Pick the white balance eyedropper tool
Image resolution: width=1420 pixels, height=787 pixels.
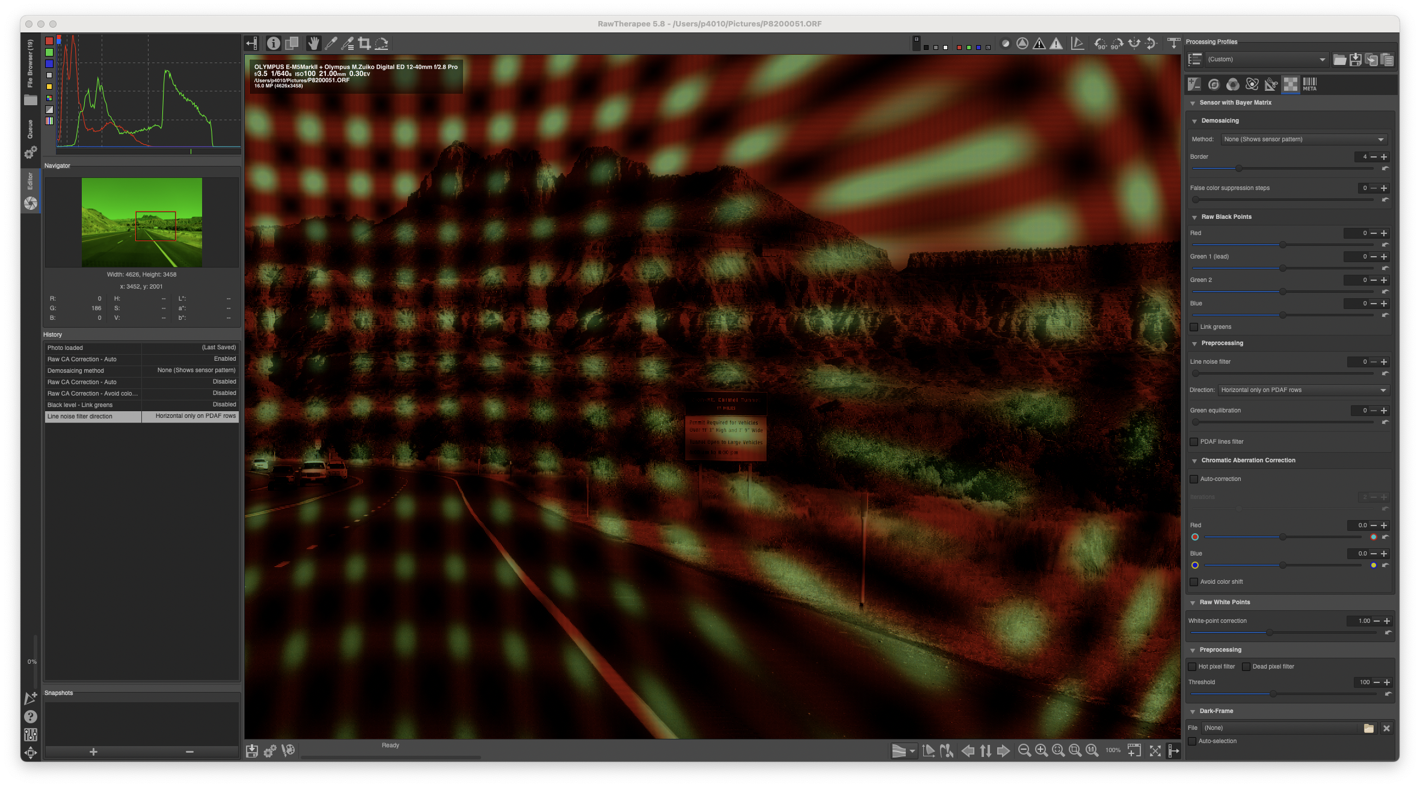click(x=331, y=43)
